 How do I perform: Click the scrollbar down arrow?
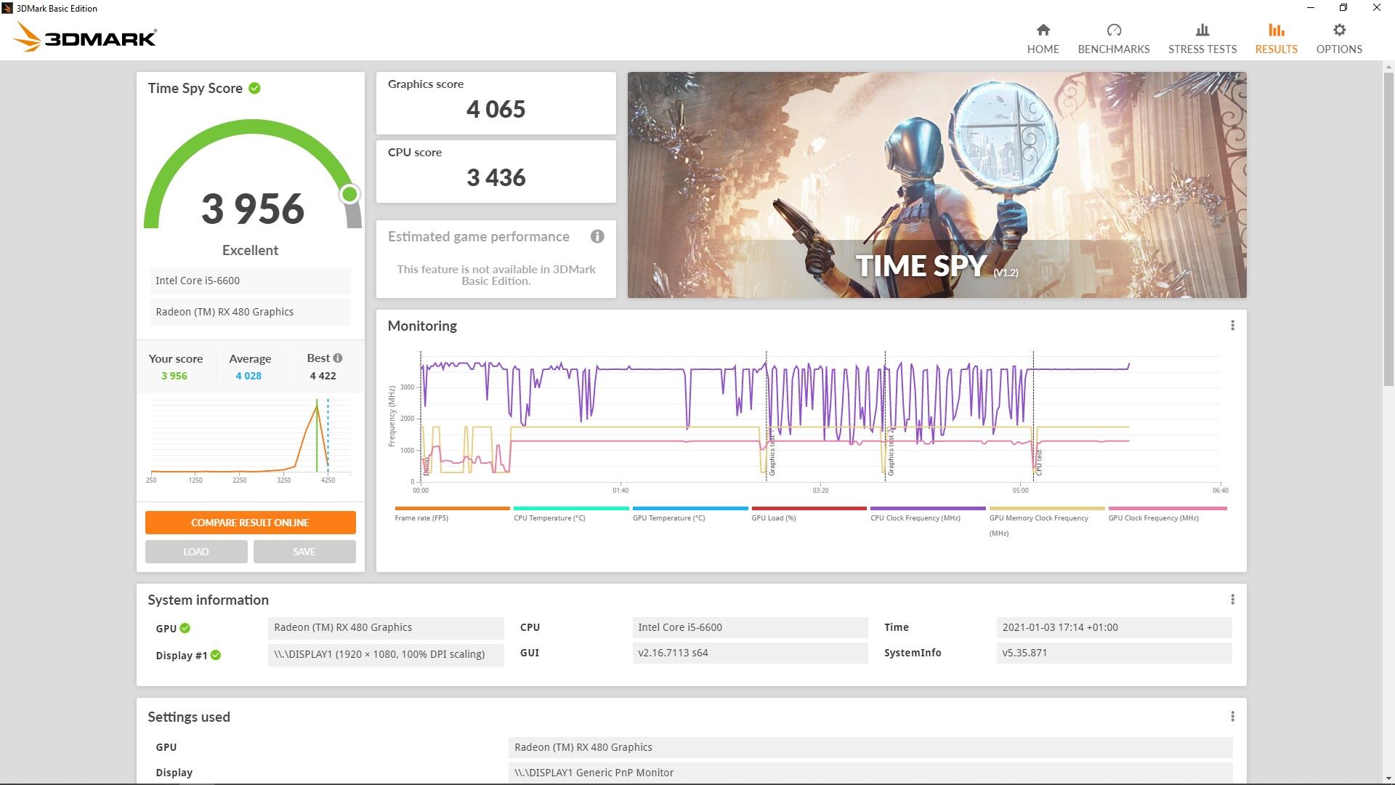pos(1388,778)
